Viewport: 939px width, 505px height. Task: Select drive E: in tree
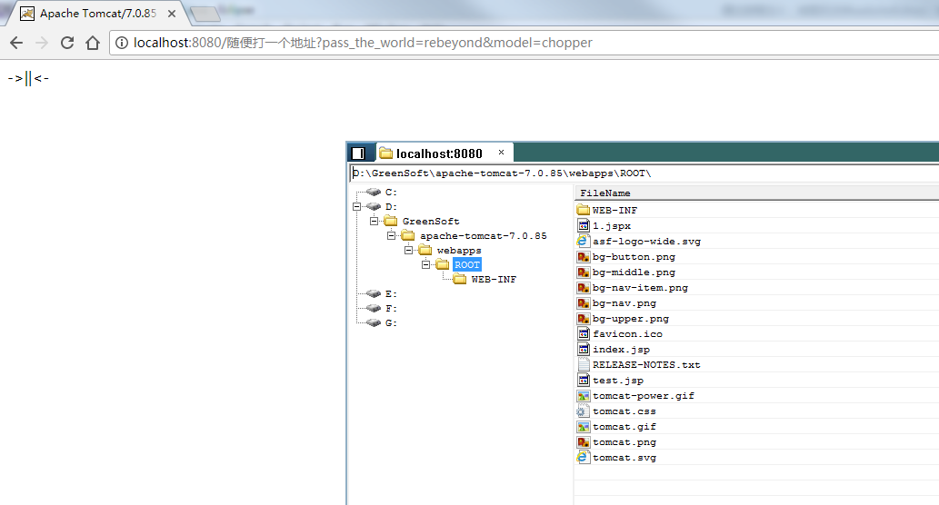click(x=391, y=293)
